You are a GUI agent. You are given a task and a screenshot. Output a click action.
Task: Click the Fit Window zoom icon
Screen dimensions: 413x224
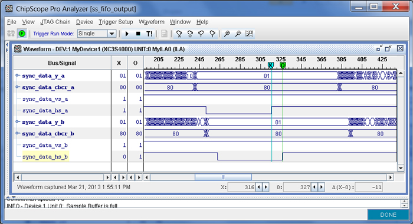[x=249, y=34]
